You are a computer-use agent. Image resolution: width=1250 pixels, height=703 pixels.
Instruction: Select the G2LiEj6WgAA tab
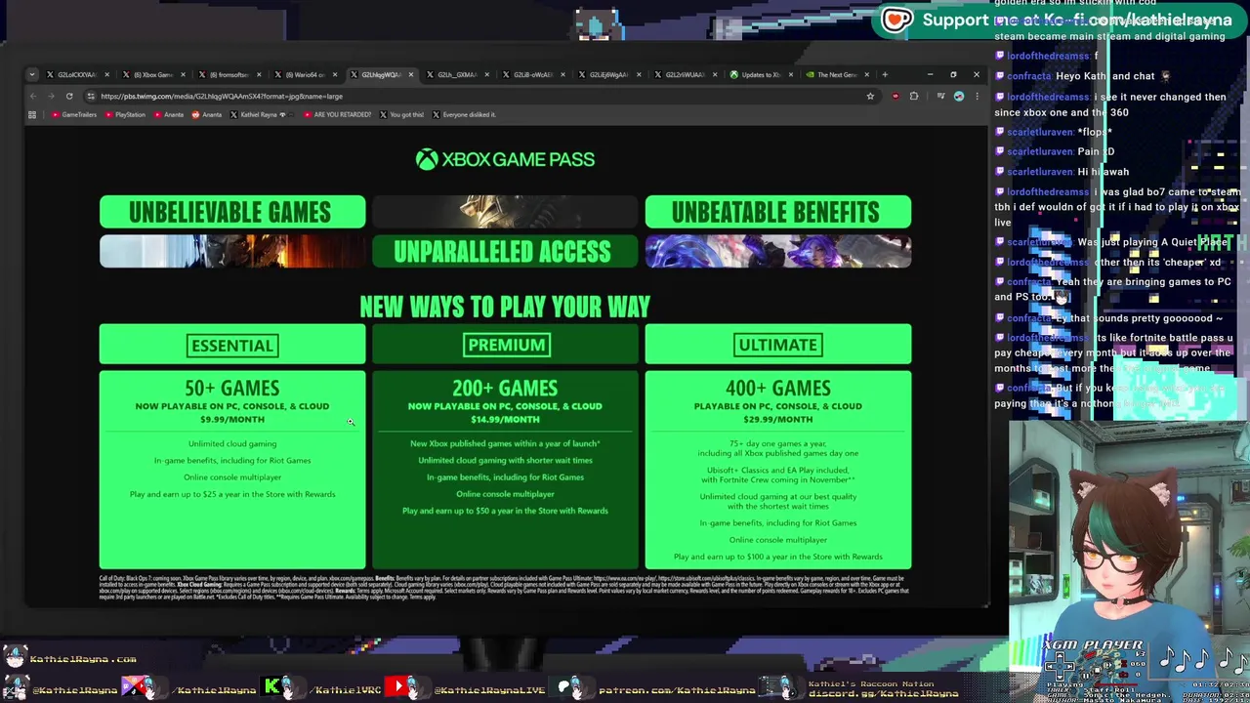[609, 74]
